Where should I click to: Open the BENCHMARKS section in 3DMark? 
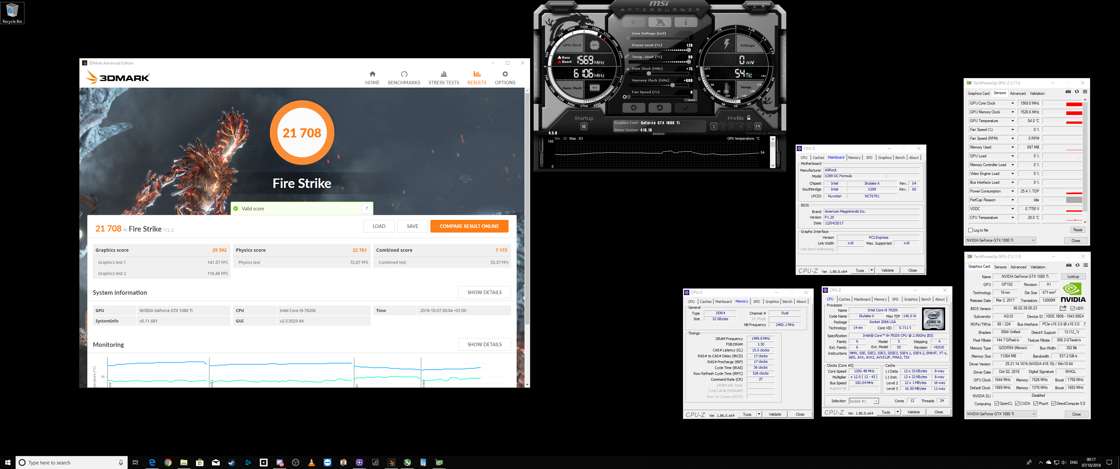[404, 78]
